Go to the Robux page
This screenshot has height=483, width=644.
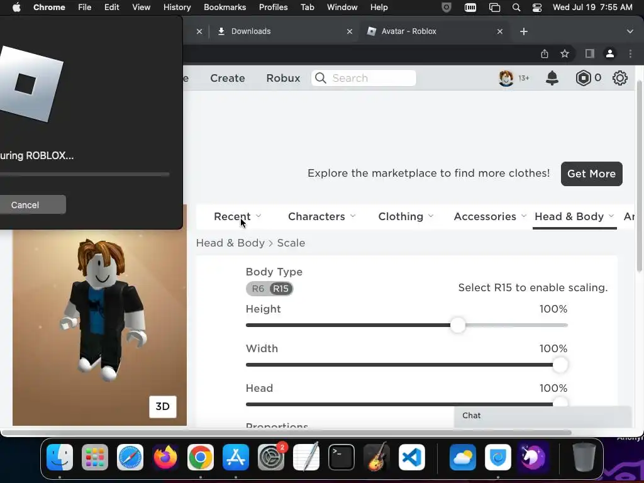coord(283,78)
